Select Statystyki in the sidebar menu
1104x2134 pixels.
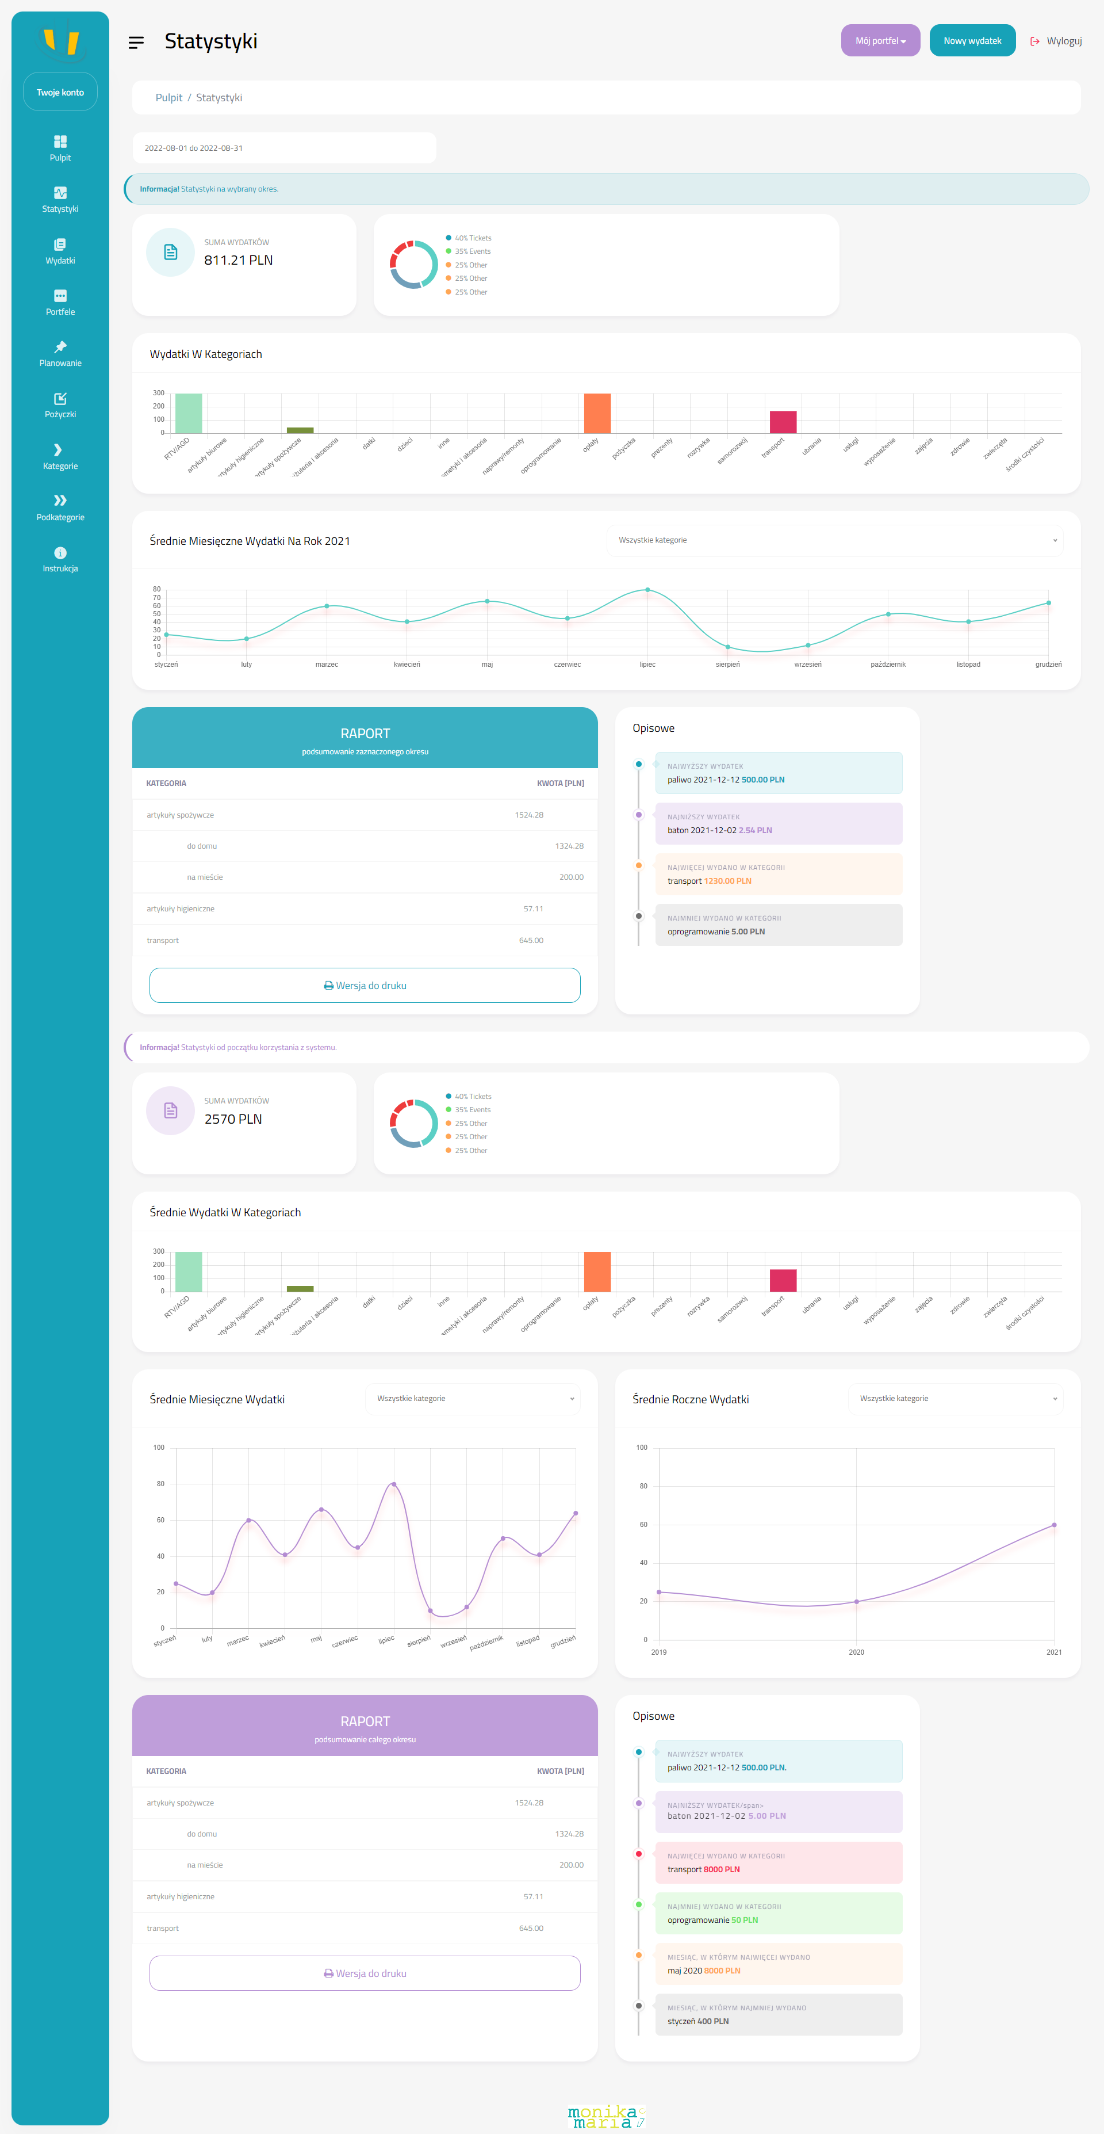tap(60, 199)
